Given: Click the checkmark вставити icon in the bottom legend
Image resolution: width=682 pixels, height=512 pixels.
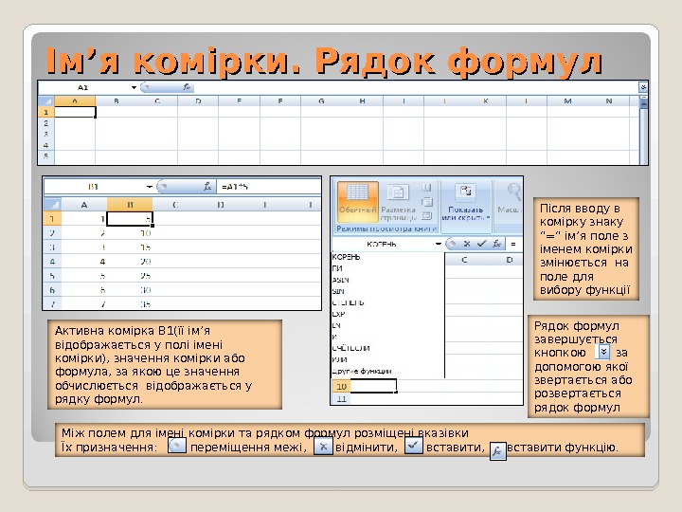Looking at the screenshot, I should click(x=413, y=446).
